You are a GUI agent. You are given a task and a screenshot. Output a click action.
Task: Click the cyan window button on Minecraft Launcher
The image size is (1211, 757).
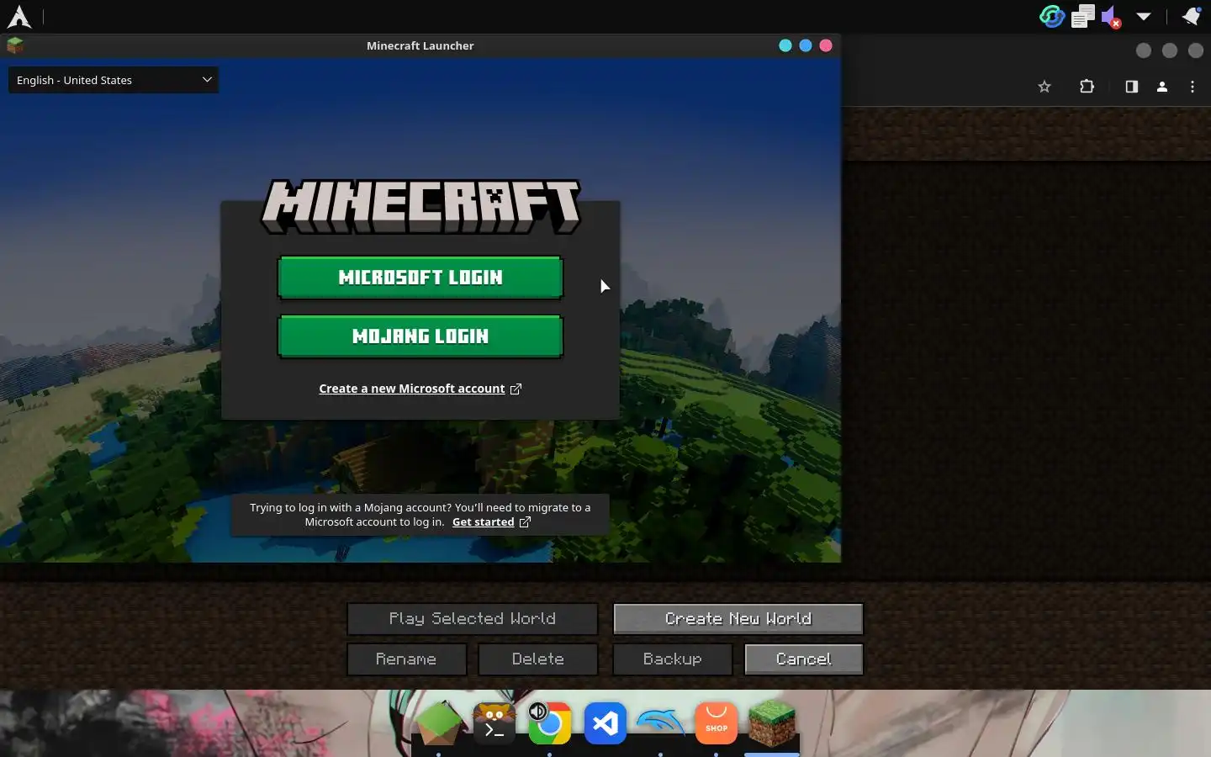(x=785, y=45)
